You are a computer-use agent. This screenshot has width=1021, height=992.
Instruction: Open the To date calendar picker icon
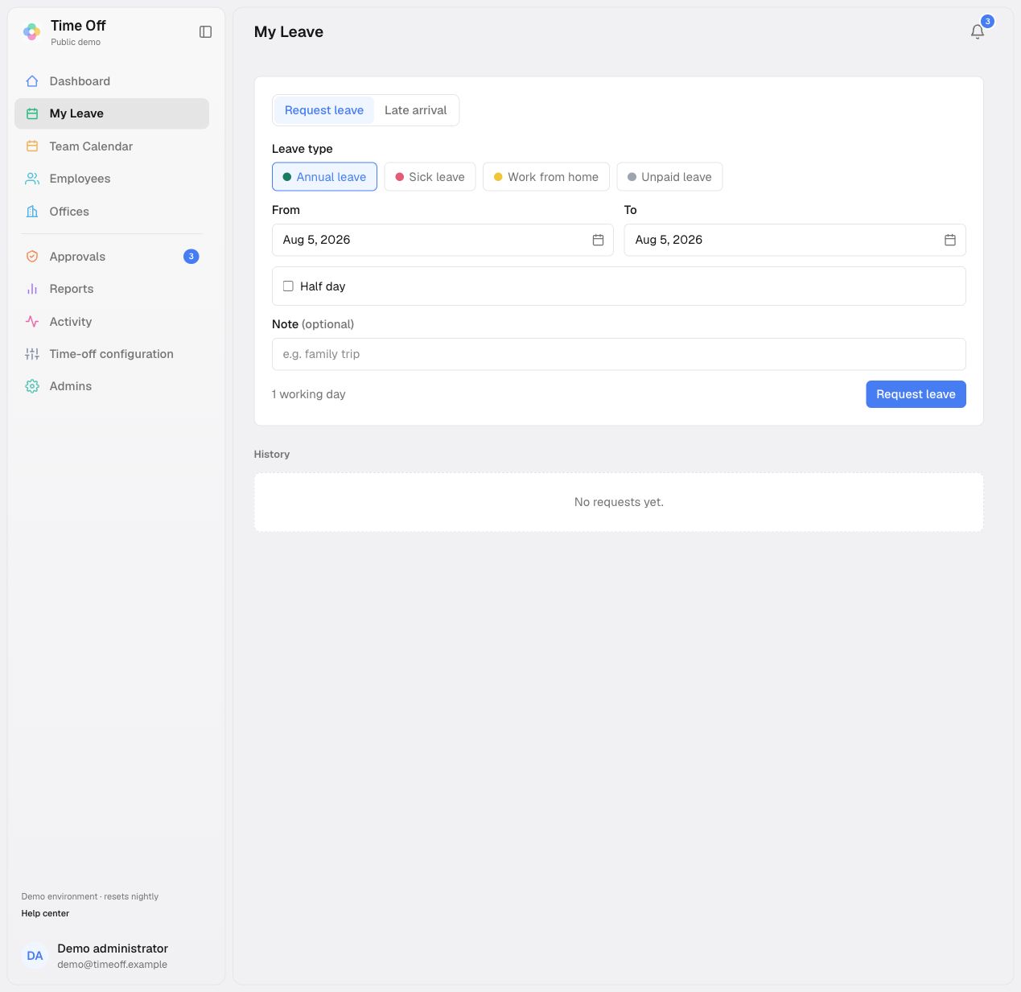(x=950, y=240)
